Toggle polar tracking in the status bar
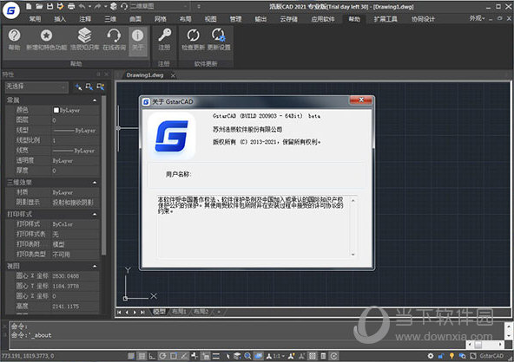The width and height of the screenshot is (514, 362). click(x=162, y=356)
